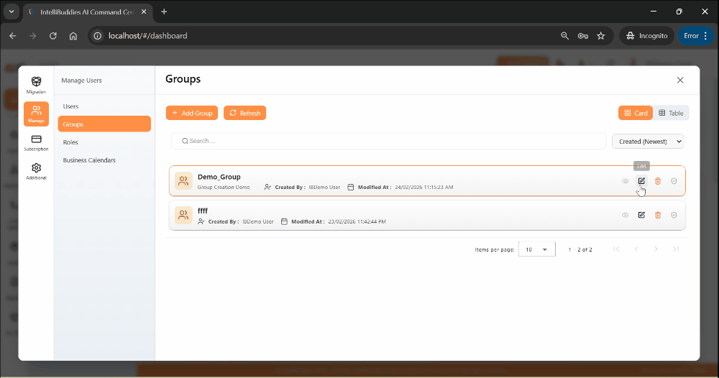The image size is (719, 378).
Task: Switch to Table view
Action: point(671,113)
